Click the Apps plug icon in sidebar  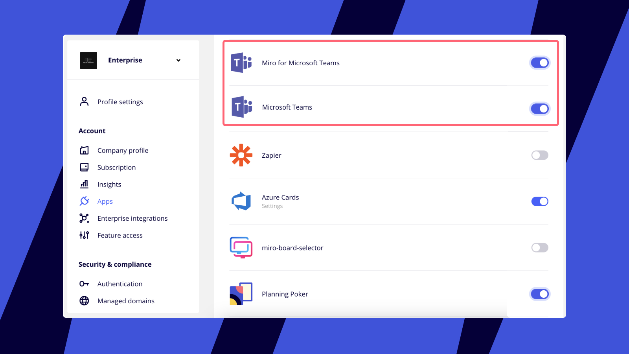(x=84, y=201)
